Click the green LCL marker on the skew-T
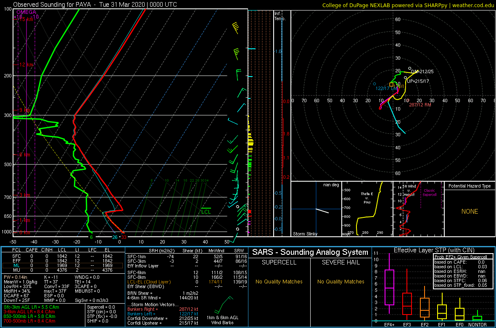 click(206, 211)
